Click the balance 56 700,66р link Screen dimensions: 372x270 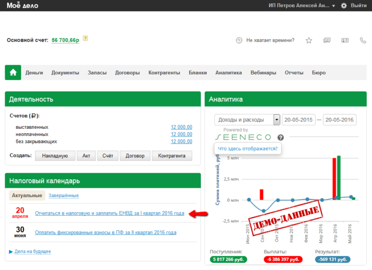(66, 40)
